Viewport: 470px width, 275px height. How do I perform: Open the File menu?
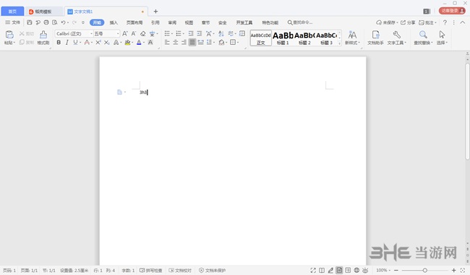pyautogui.click(x=12, y=22)
